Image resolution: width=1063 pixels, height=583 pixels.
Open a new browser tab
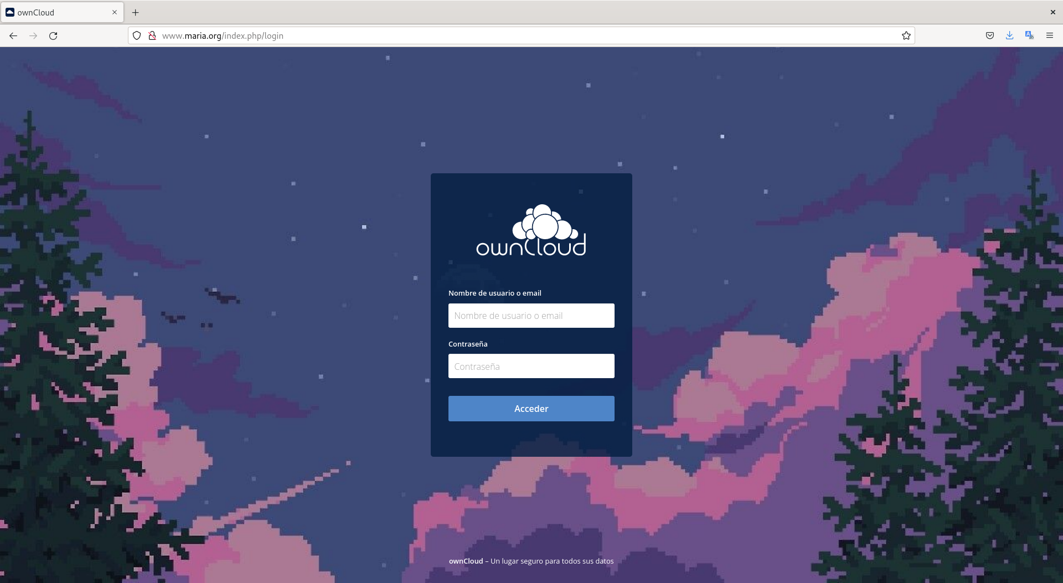click(136, 12)
